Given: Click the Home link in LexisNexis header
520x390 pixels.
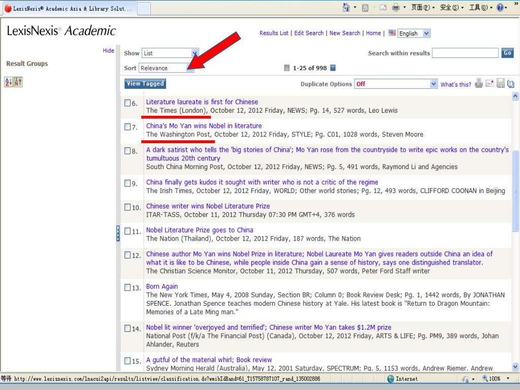Looking at the screenshot, I should [x=373, y=33].
